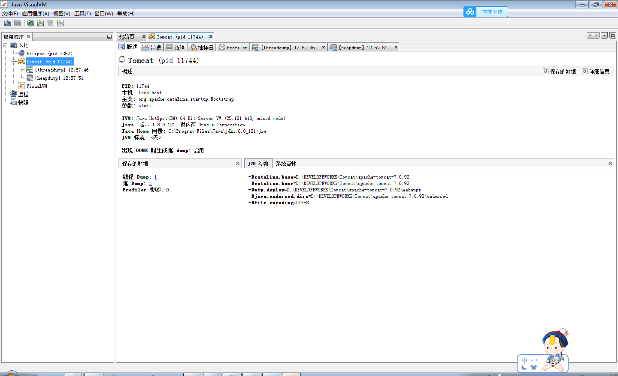
Task: Switch to the 线程 threads tab
Action: pyautogui.click(x=176, y=47)
